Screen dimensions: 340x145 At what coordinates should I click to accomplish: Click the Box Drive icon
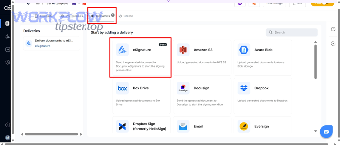click(122, 88)
